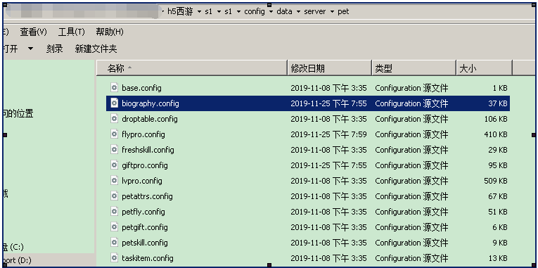Open dropdown arrow after config in address bar
Image resolution: width=538 pixels, height=268 pixels.
tap(271, 12)
